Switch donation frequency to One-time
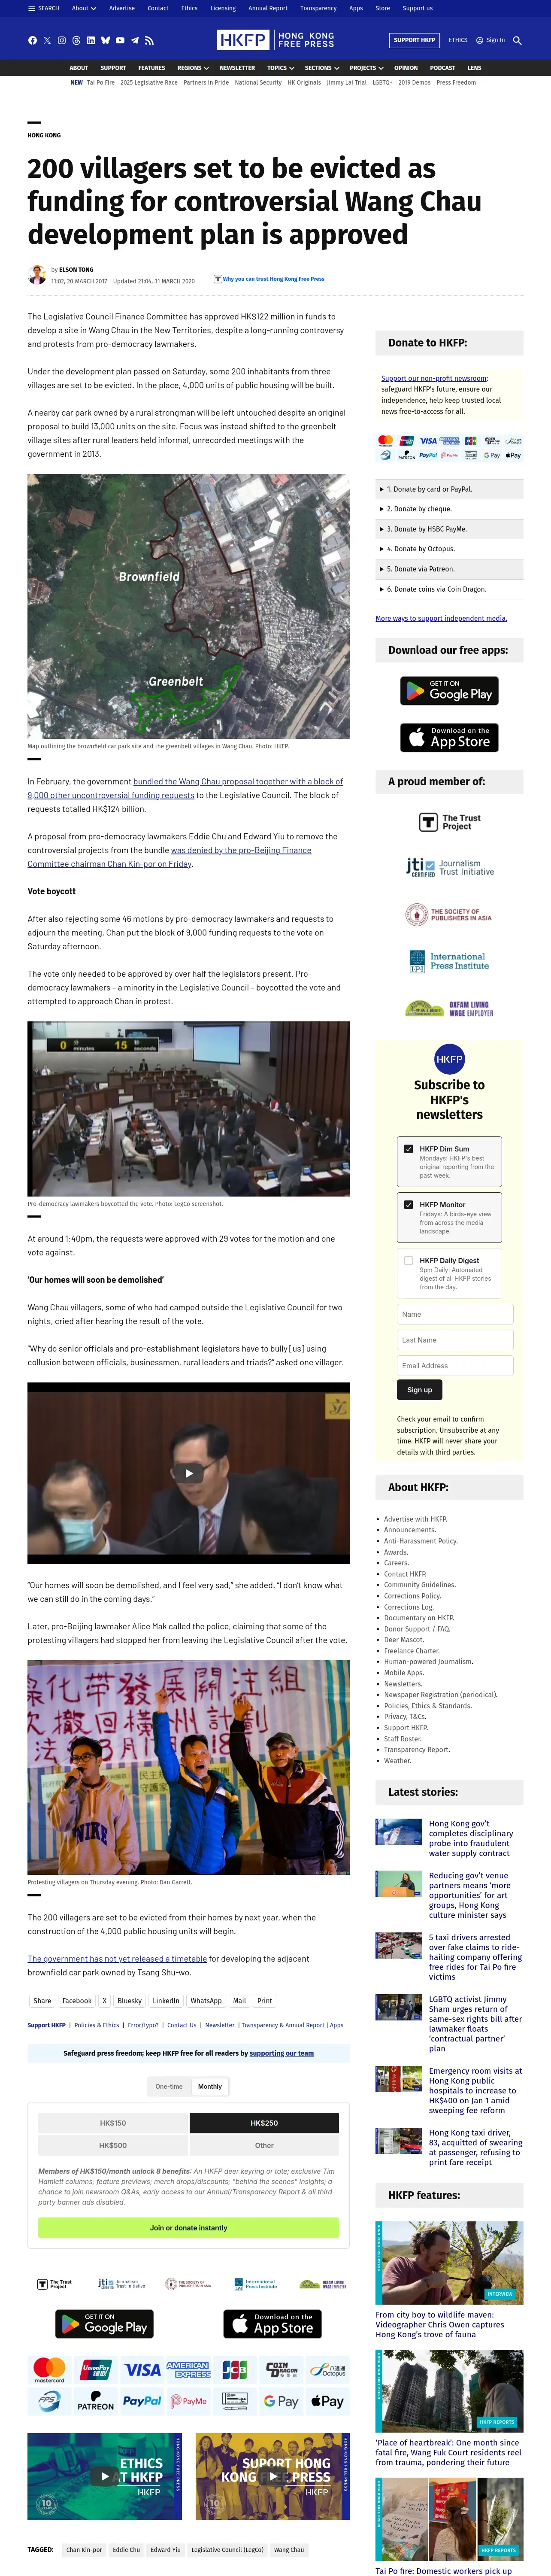551x2576 pixels. coord(169,2086)
